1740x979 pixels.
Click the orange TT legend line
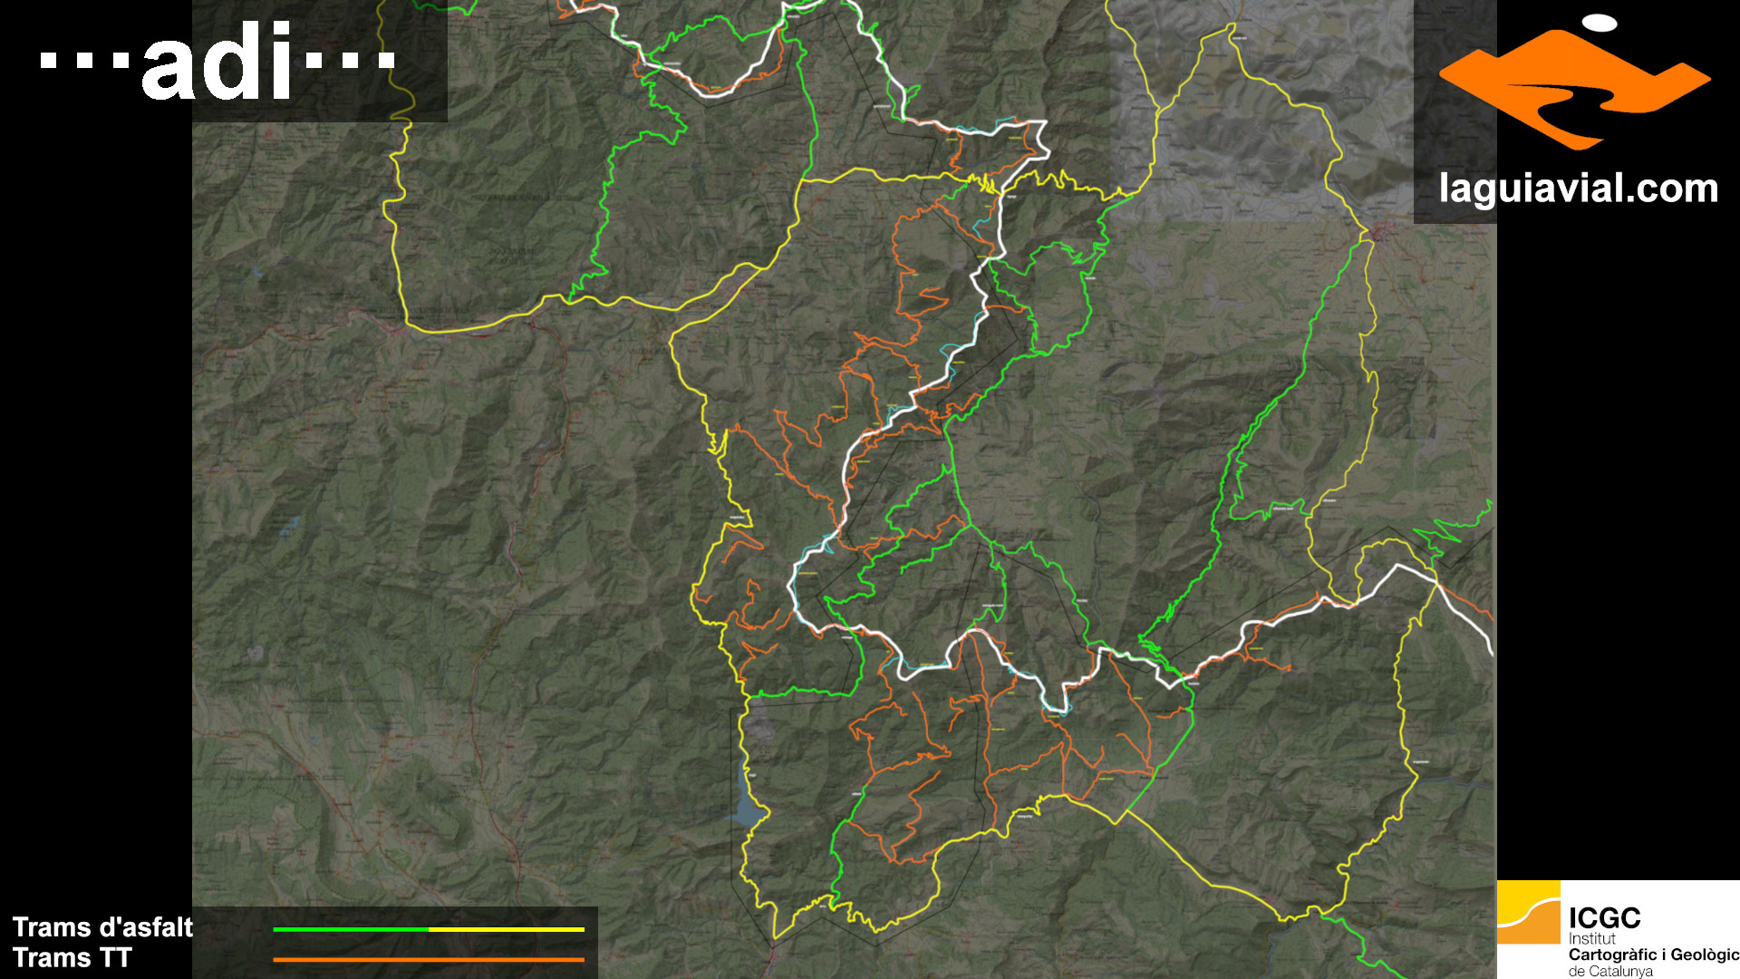(x=428, y=959)
